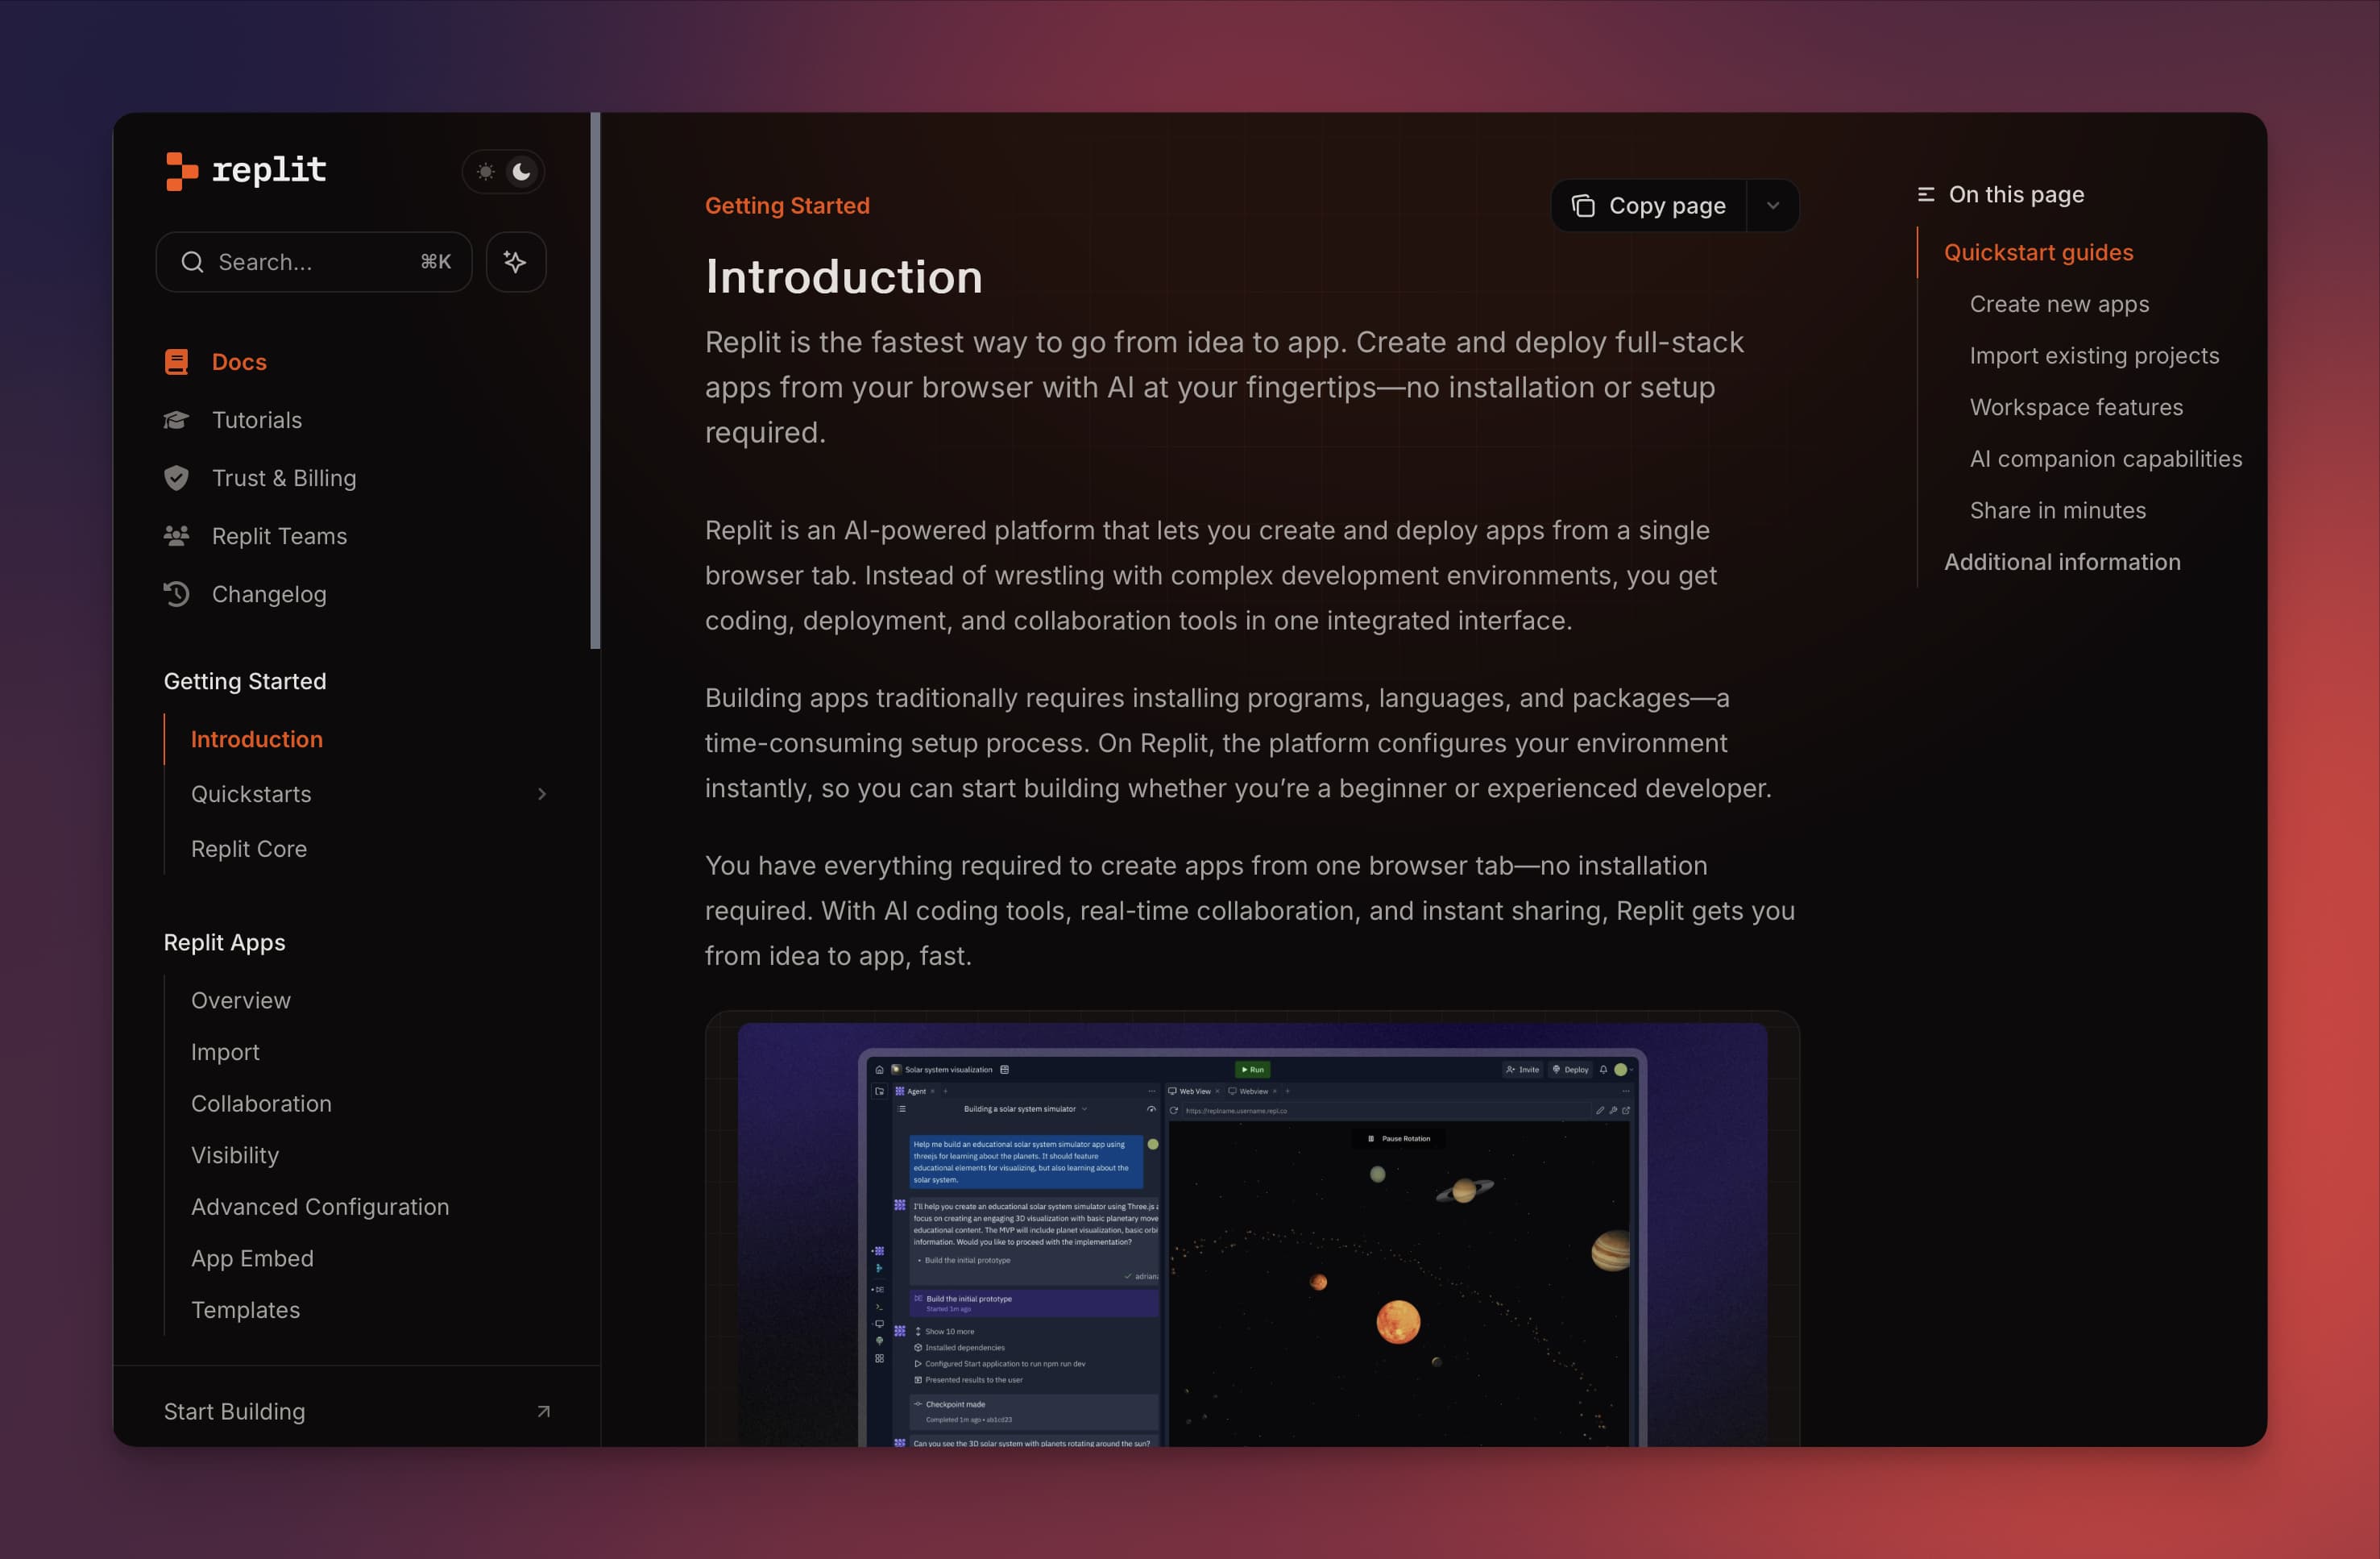Screen dimensions: 2380x1559
Task: Click the magnifying glass inside the search bar
Action: 193,262
